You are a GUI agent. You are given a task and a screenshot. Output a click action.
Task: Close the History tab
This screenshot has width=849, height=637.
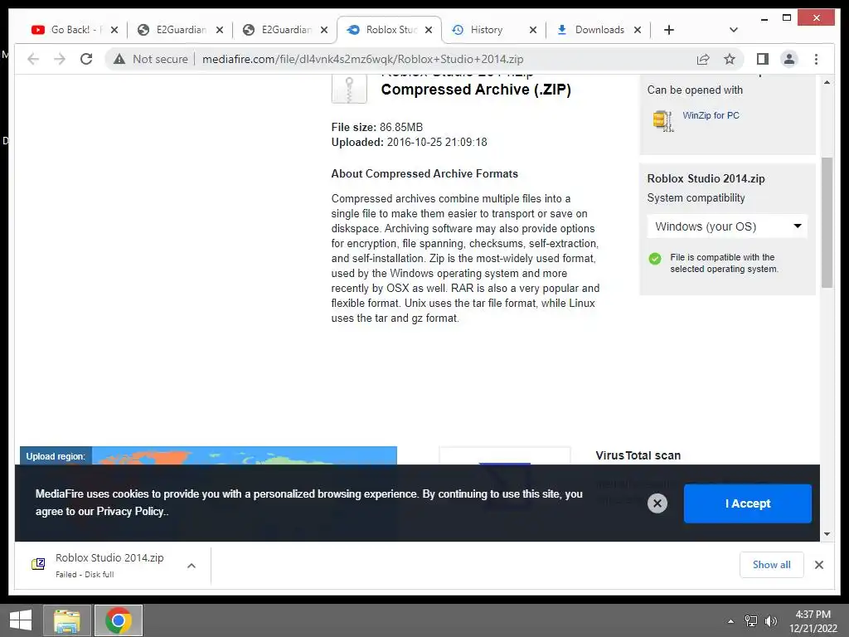point(533,31)
